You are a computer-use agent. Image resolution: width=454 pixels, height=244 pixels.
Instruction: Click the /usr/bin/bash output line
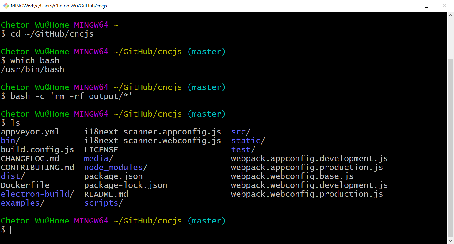32,69
